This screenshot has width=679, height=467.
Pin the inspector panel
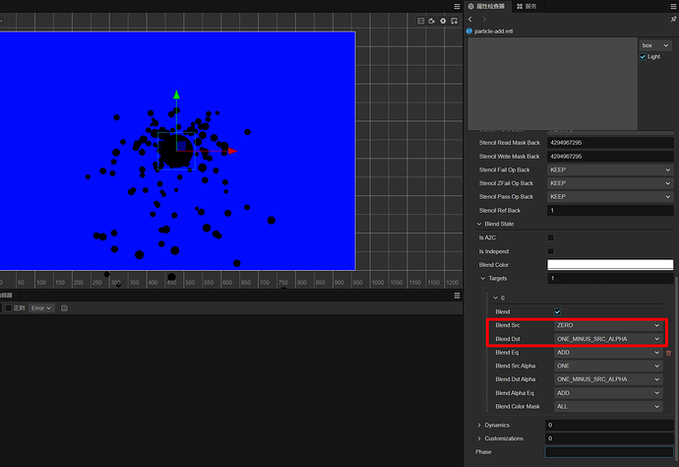(x=673, y=19)
